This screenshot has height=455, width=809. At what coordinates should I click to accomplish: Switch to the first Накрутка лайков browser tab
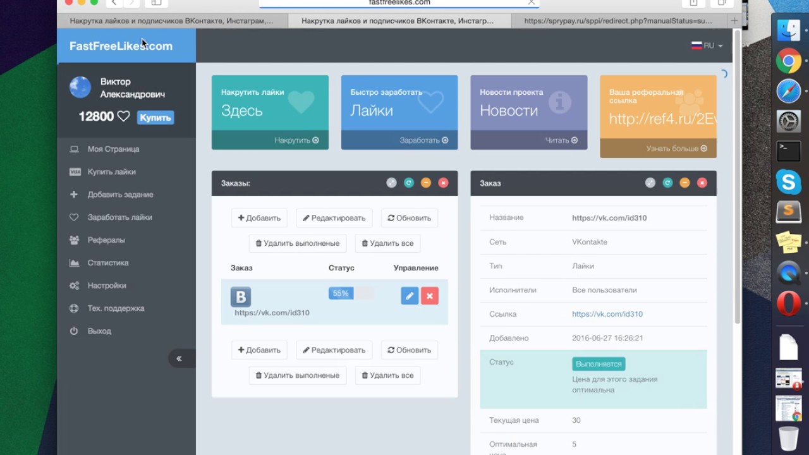(172, 21)
